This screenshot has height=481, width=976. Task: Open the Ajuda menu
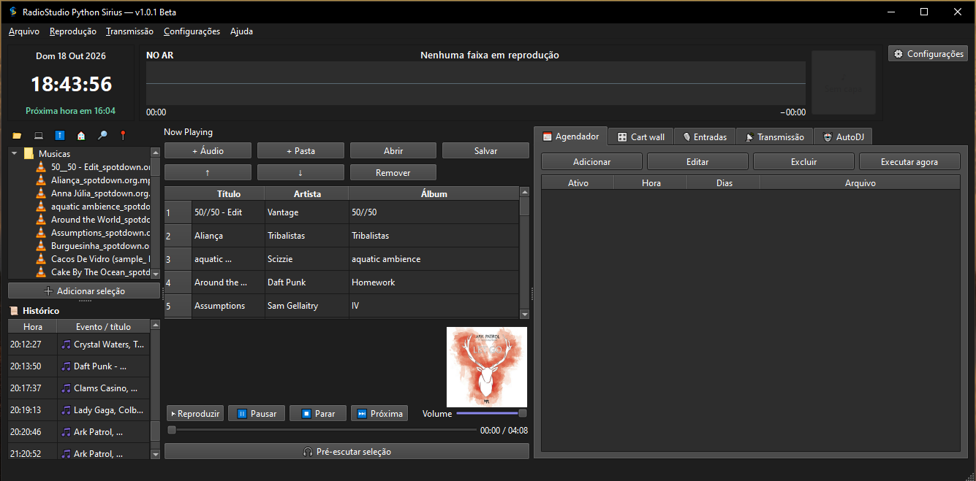[241, 31]
